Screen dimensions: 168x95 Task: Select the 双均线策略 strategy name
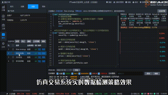(20, 61)
